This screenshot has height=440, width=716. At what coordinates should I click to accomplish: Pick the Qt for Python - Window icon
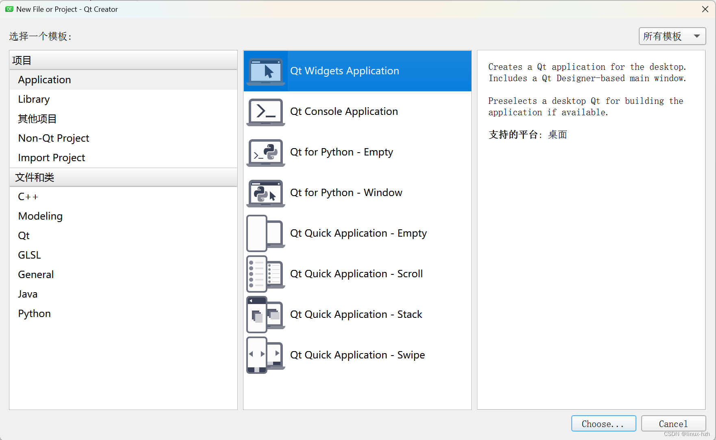(x=266, y=193)
